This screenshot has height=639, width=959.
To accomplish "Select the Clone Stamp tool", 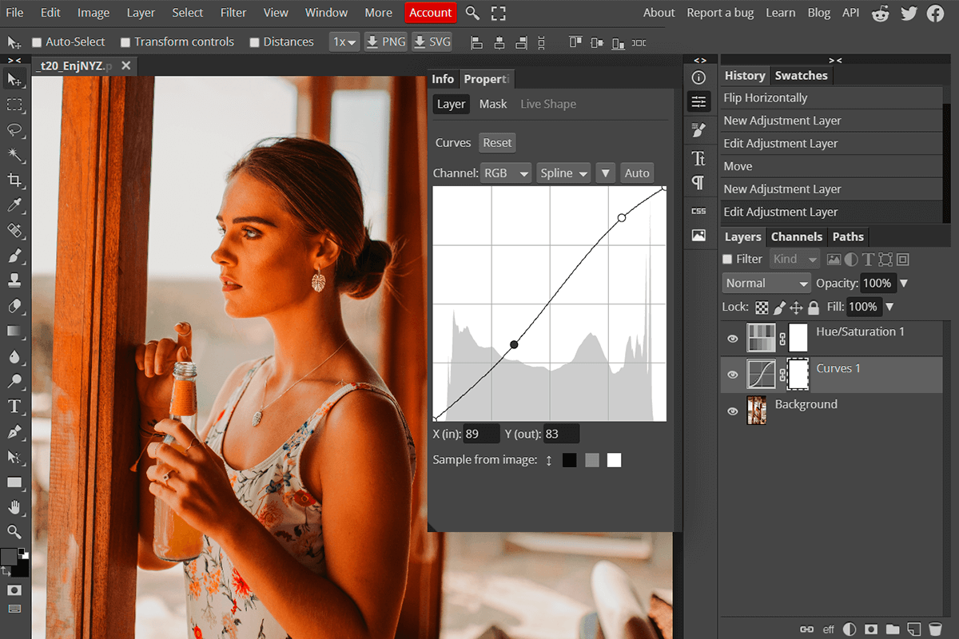I will (x=16, y=281).
